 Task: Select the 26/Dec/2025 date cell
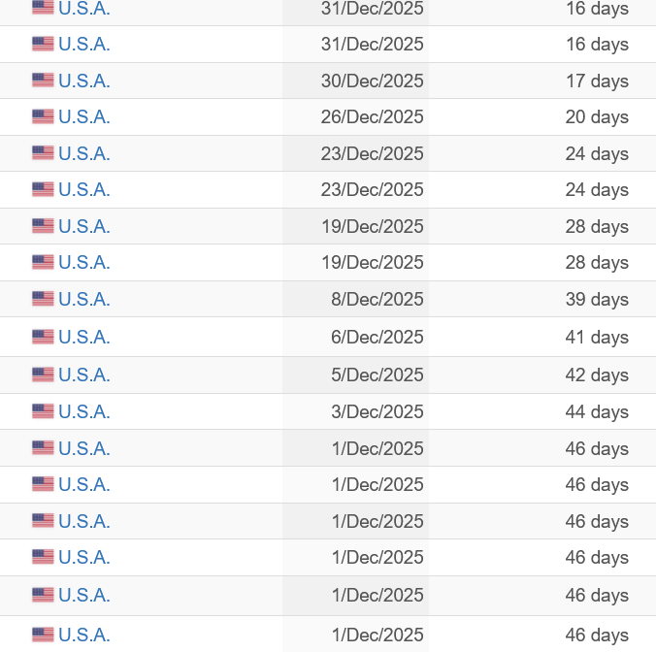(372, 116)
